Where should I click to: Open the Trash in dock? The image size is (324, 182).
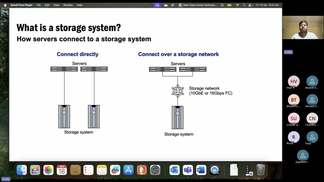point(261,170)
